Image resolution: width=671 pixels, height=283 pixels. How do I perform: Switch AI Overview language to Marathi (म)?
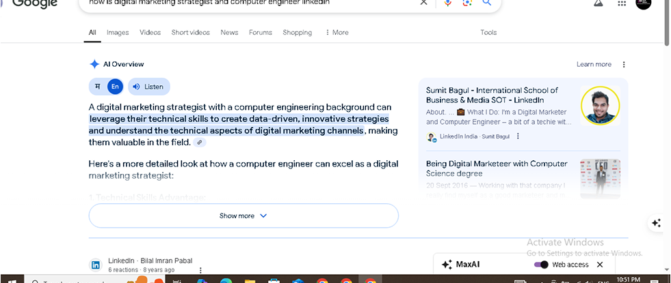coord(98,87)
